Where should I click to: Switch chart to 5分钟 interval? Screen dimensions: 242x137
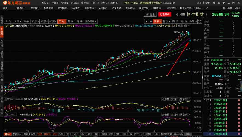(x=26, y=21)
